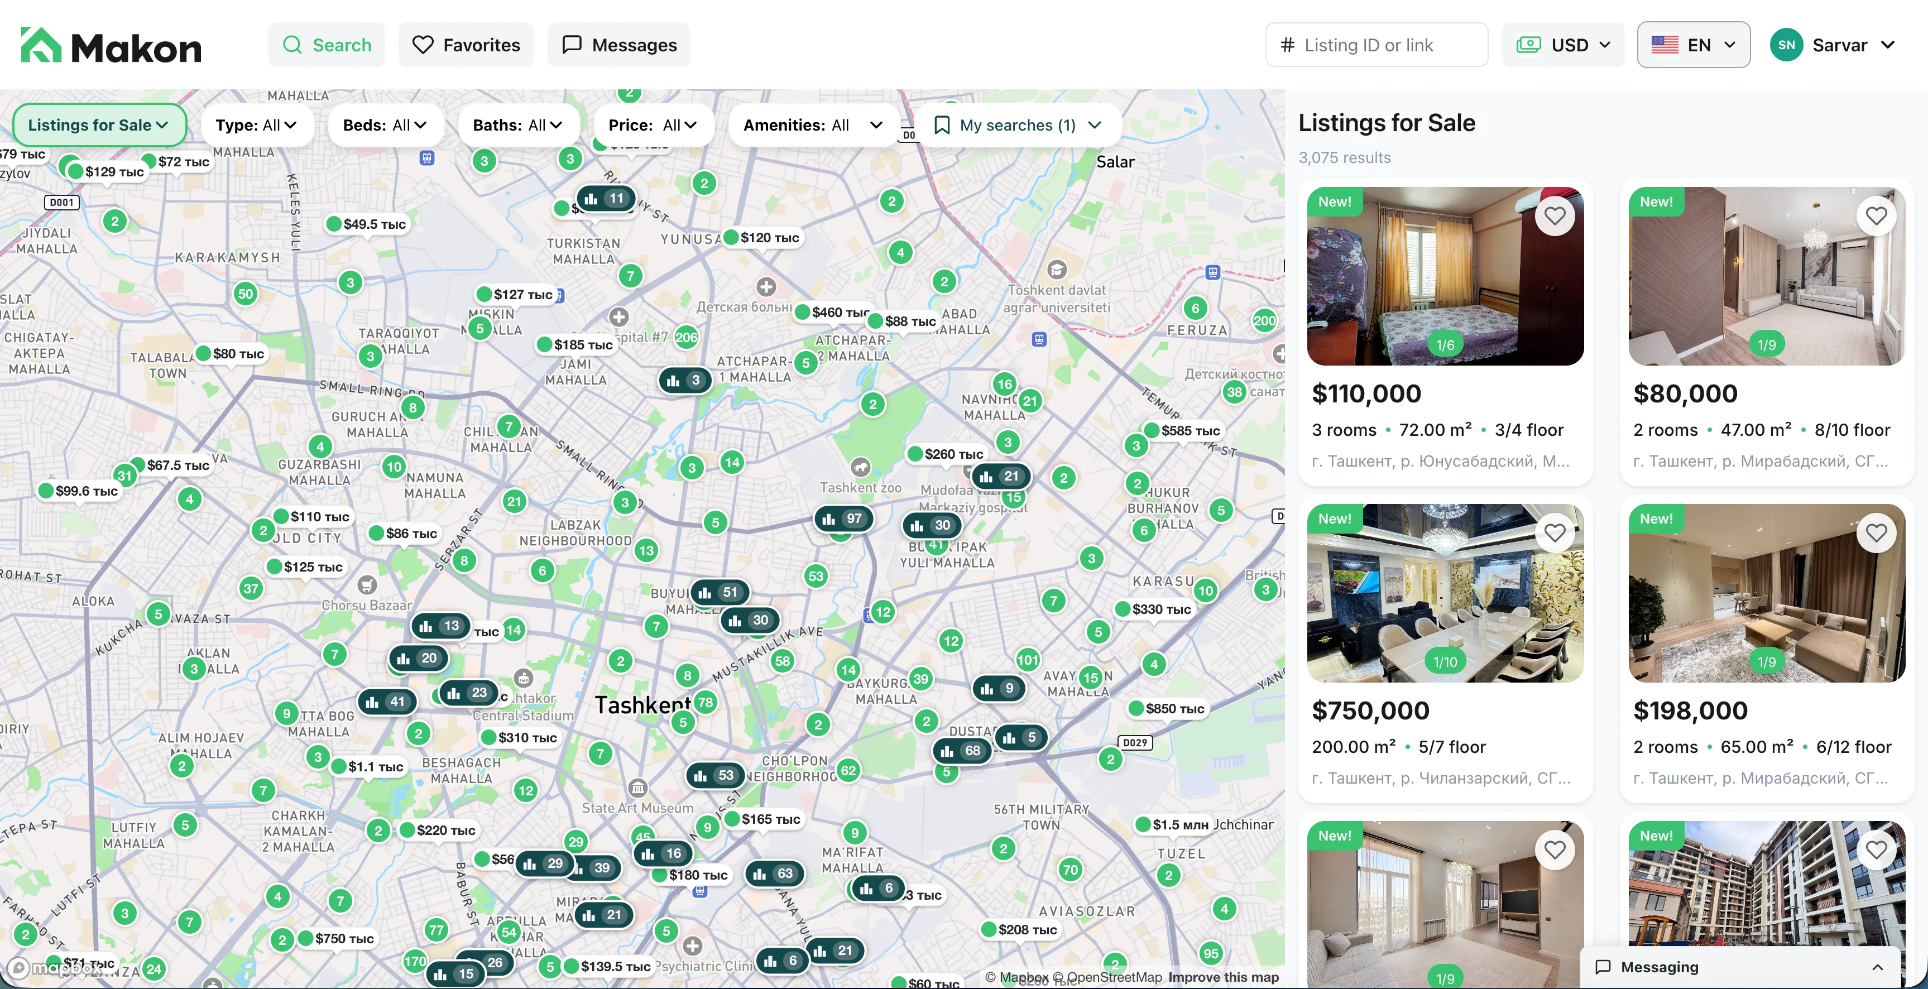Expand the Type filter
The image size is (1928, 989).
pos(256,125)
